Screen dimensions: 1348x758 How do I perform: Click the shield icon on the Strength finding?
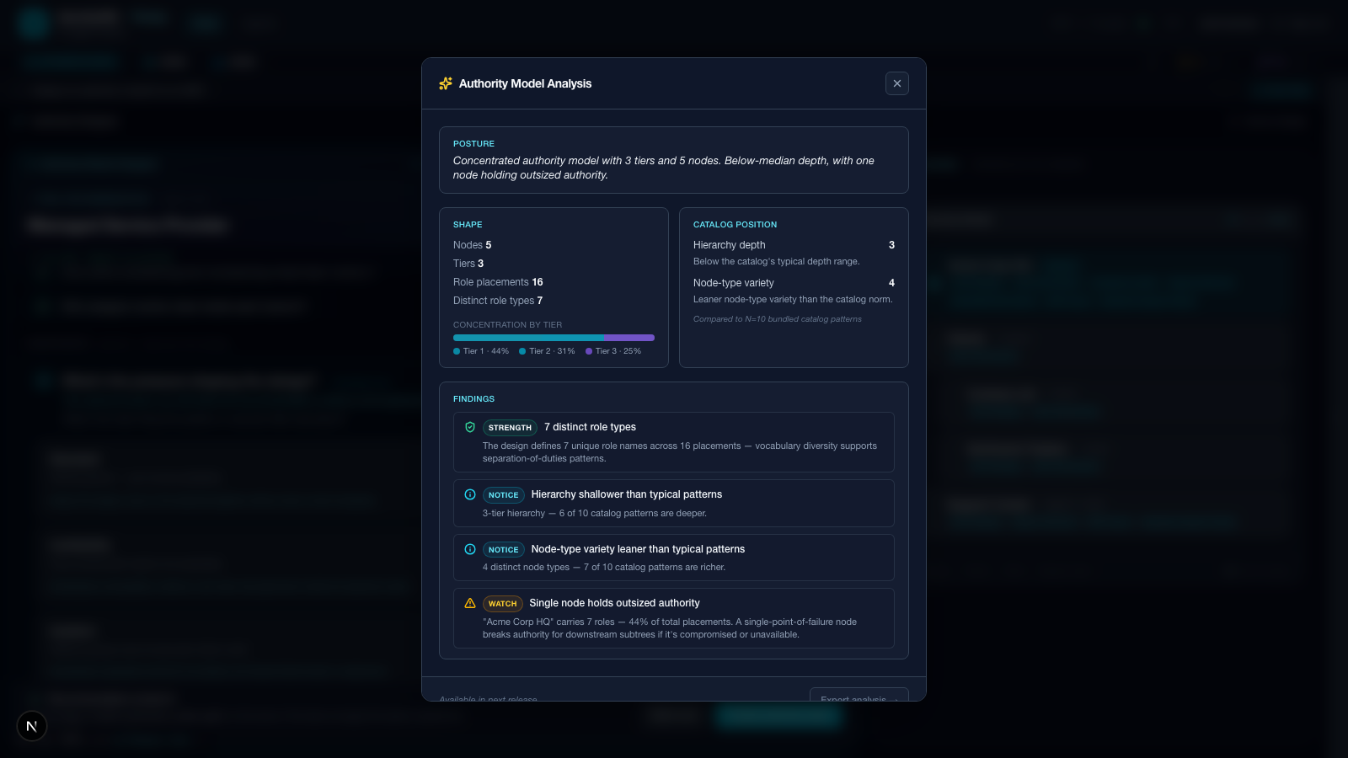click(470, 427)
